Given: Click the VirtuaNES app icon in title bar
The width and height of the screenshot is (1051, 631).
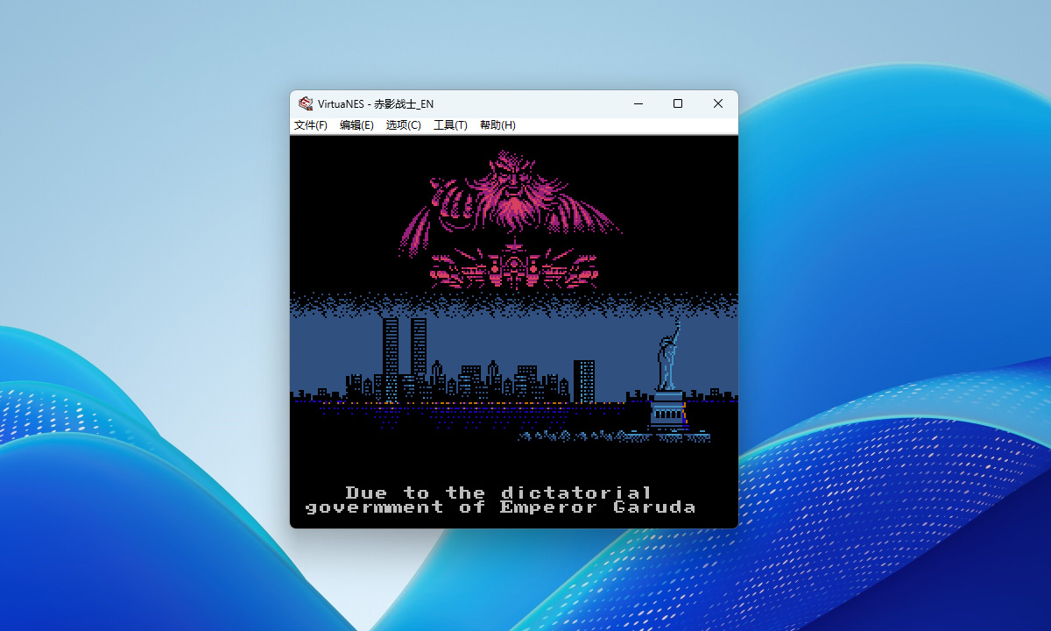Looking at the screenshot, I should coord(305,103).
